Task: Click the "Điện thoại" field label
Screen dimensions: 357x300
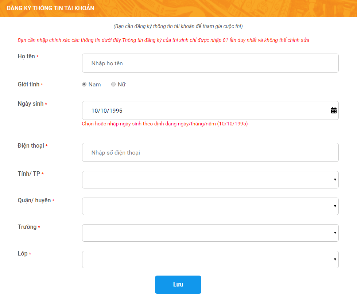Action: point(31,146)
